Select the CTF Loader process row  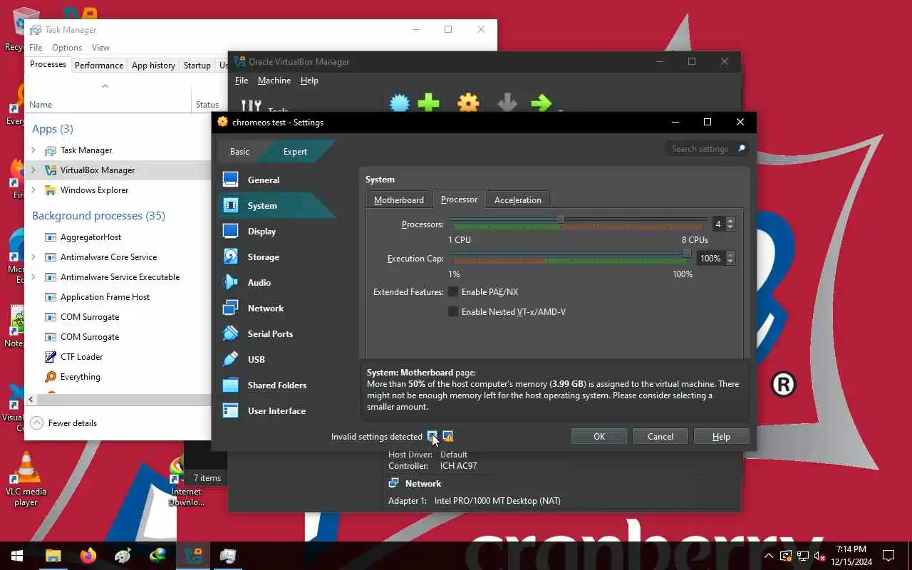(x=118, y=356)
